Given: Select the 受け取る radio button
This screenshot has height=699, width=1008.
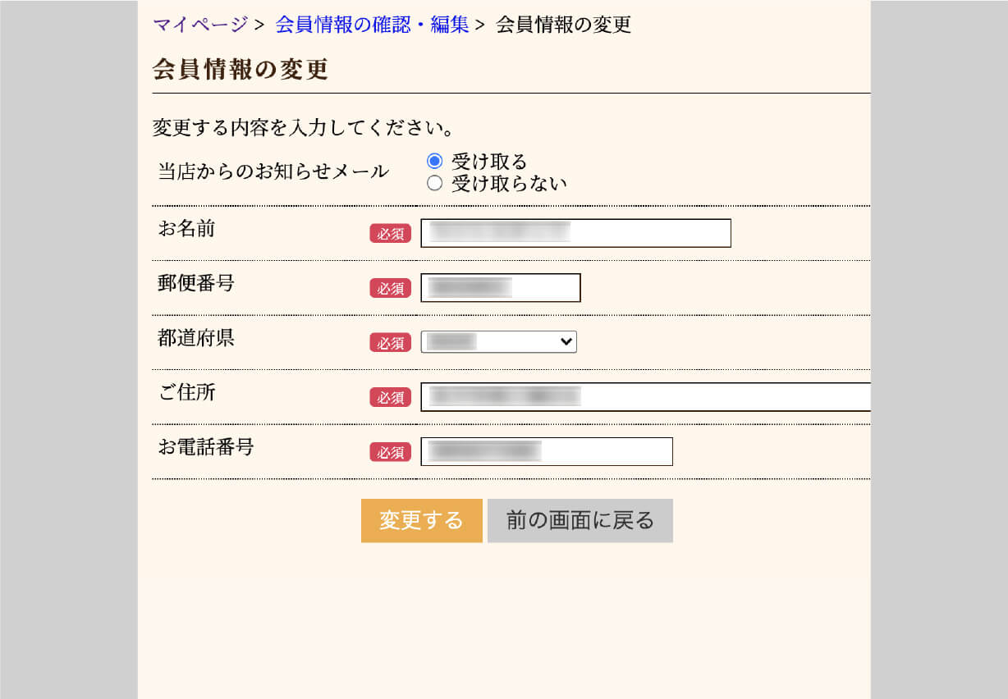Looking at the screenshot, I should tap(435, 161).
